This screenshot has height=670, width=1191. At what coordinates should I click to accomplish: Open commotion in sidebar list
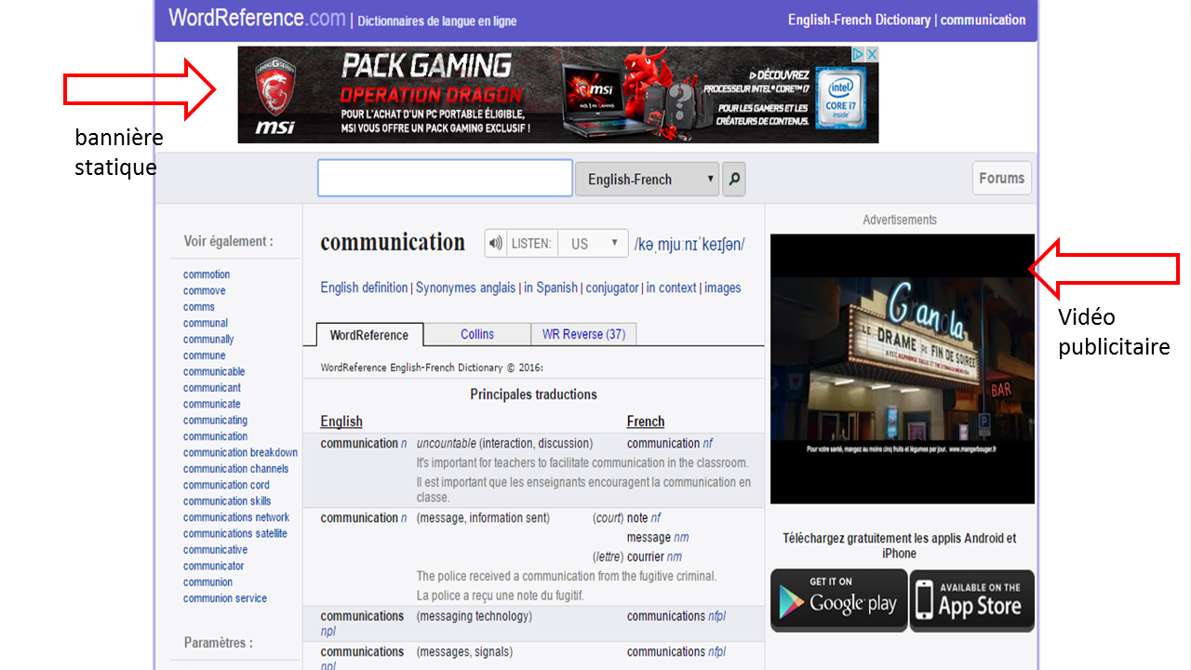coord(207,275)
